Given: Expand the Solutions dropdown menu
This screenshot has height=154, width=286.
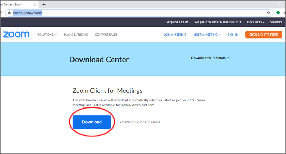Looking at the screenshot, I should tap(47, 35).
